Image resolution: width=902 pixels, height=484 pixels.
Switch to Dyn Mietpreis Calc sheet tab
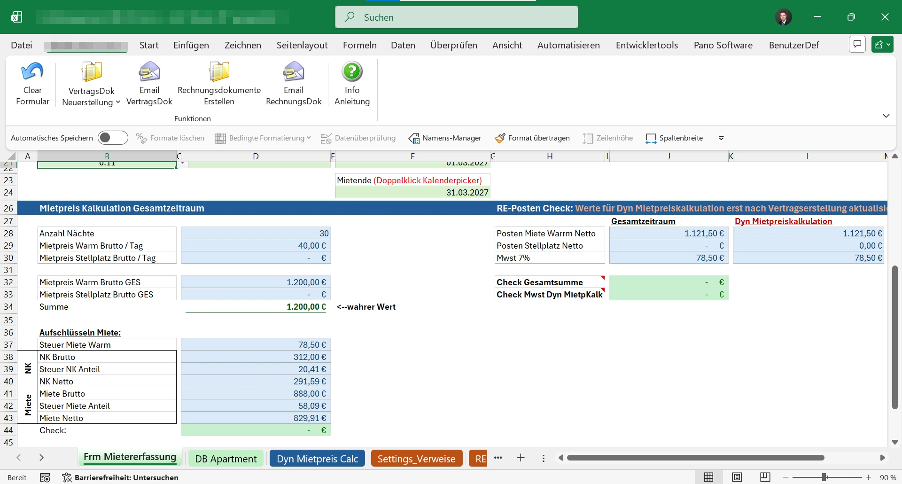318,459
